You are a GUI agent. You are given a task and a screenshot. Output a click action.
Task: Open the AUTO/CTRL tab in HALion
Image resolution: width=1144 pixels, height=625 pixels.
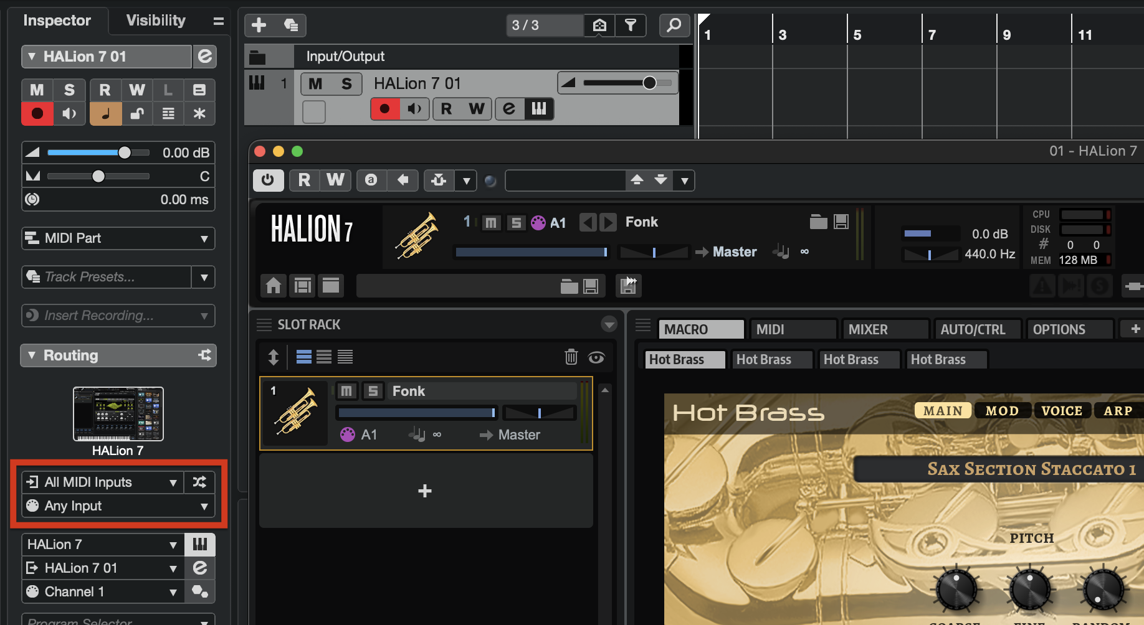pyautogui.click(x=978, y=329)
